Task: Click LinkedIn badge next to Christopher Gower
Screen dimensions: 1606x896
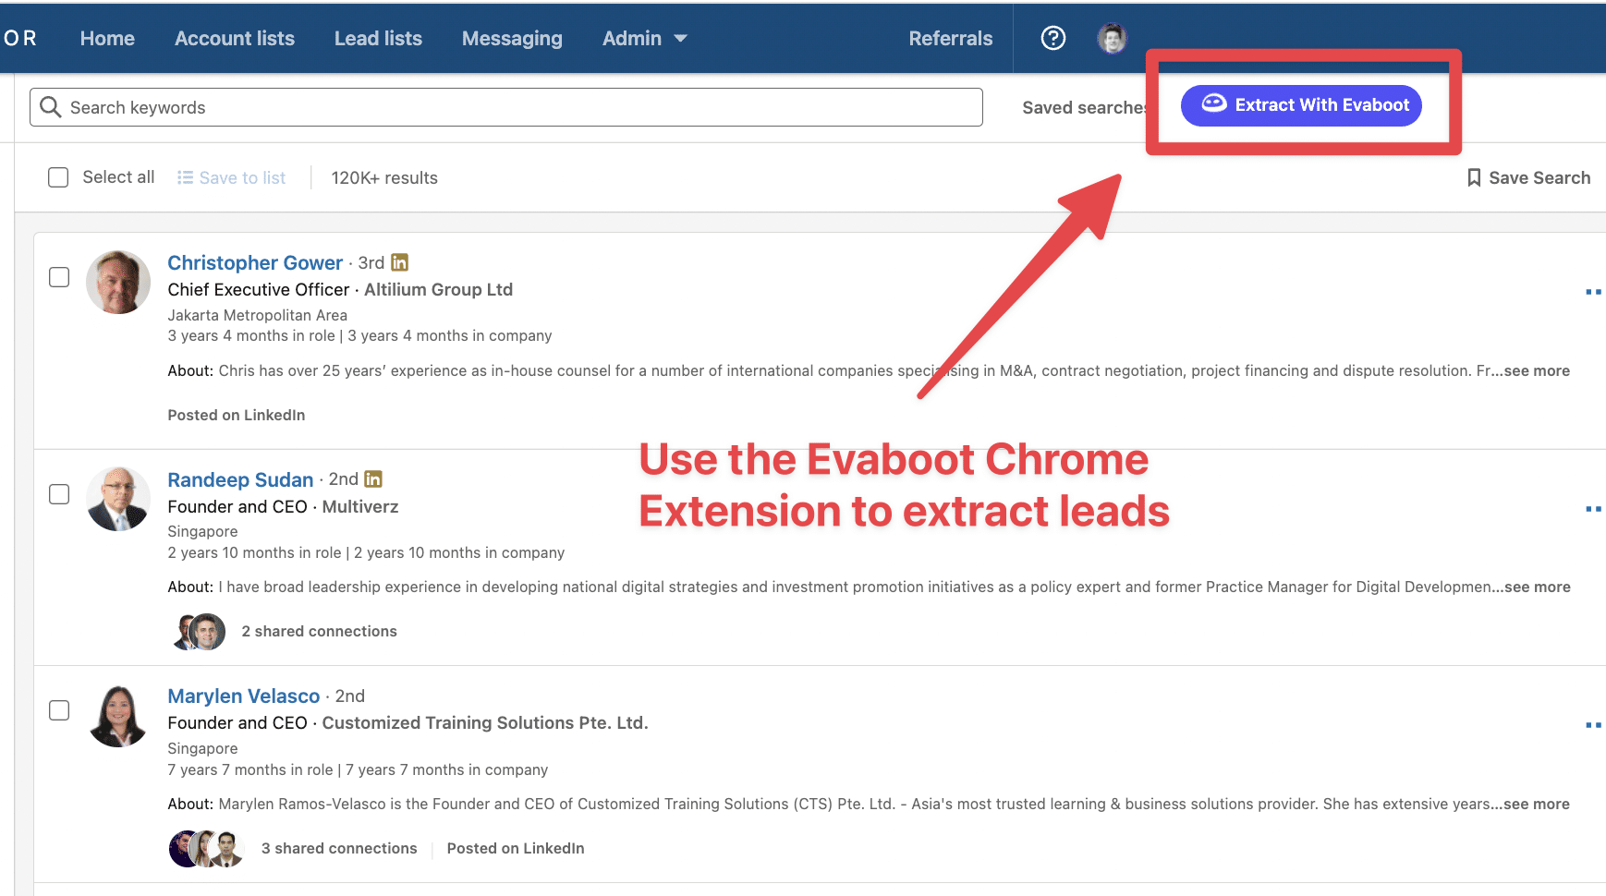Action: (x=399, y=262)
